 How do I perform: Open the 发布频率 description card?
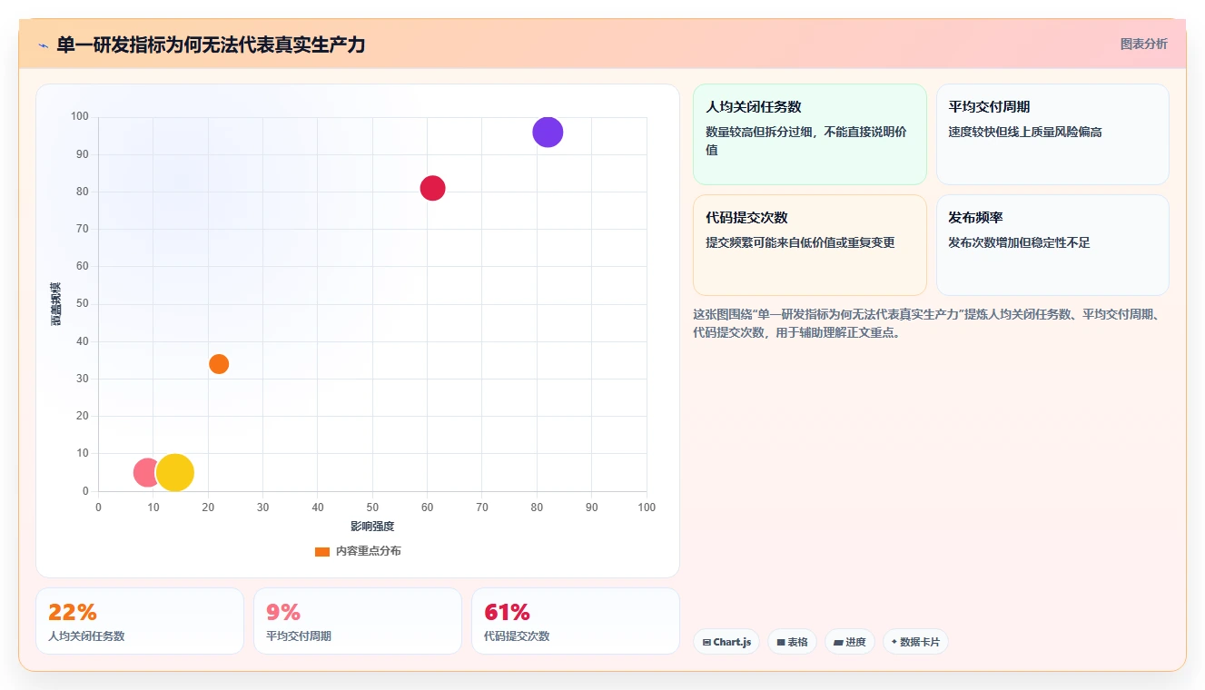click(1052, 245)
